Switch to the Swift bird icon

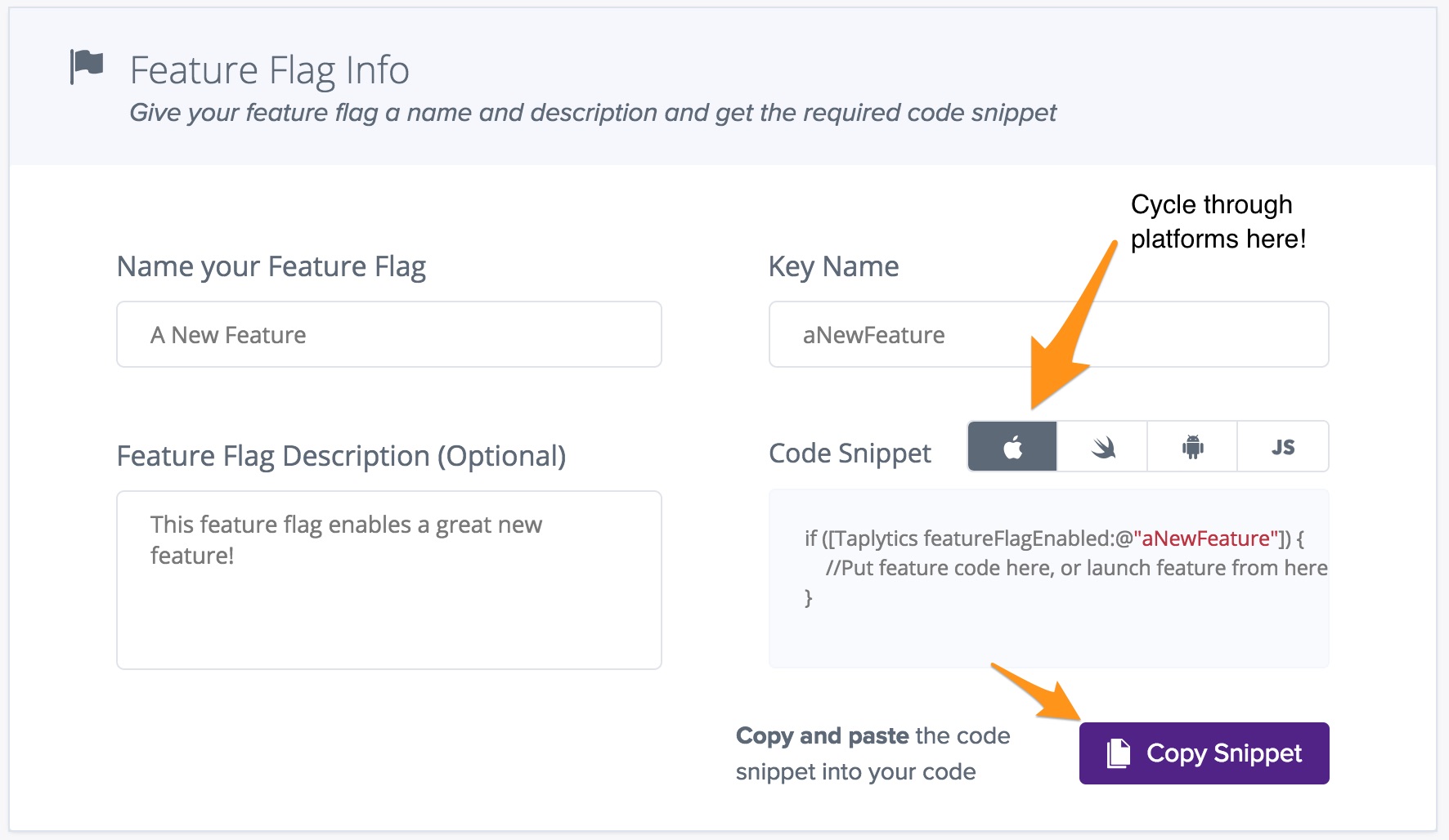[x=1102, y=447]
